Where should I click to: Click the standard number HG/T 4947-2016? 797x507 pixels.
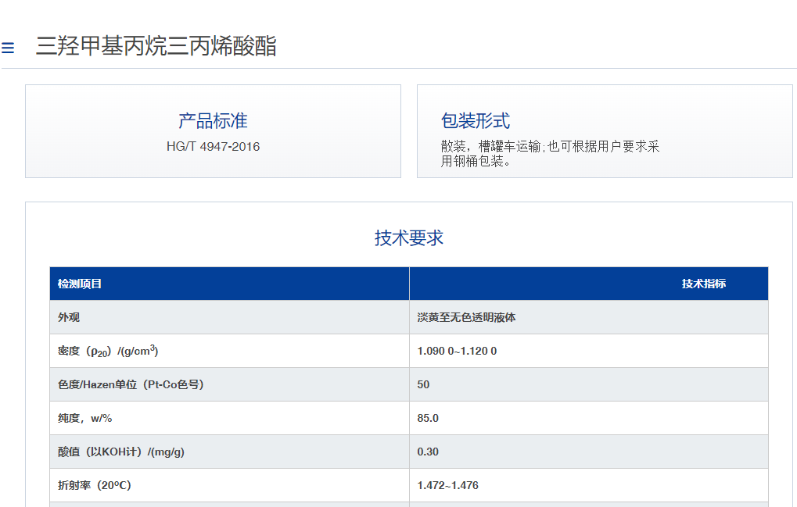click(x=213, y=147)
